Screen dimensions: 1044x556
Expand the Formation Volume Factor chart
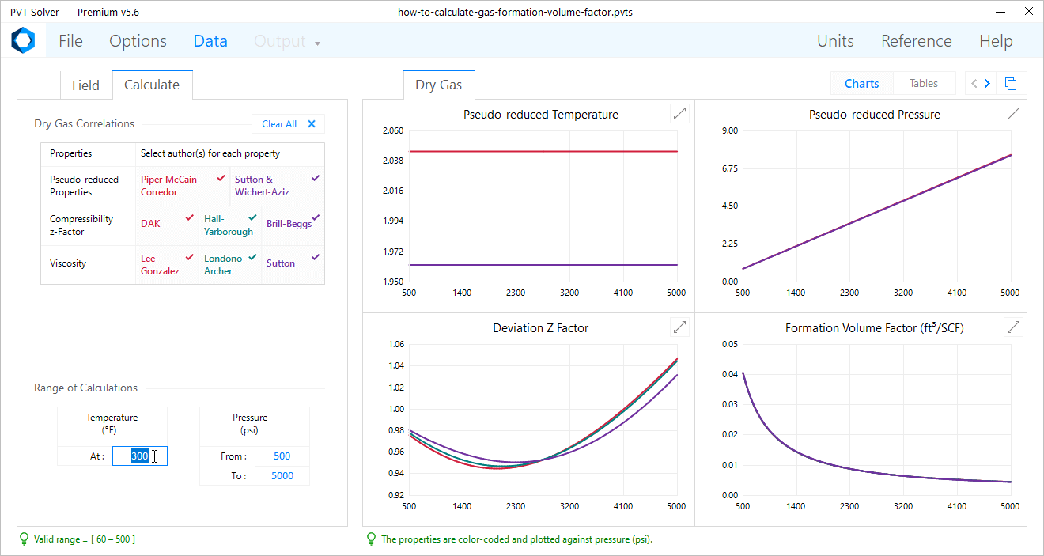(1013, 327)
